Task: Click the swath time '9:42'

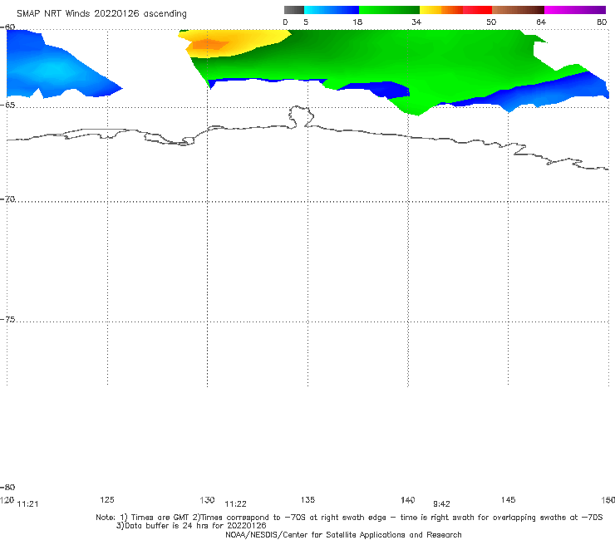Action: pos(441,504)
